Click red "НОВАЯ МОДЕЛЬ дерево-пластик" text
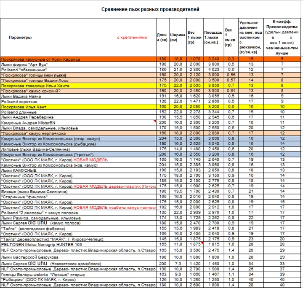The width and height of the screenshot is (303, 289). pos(114,186)
